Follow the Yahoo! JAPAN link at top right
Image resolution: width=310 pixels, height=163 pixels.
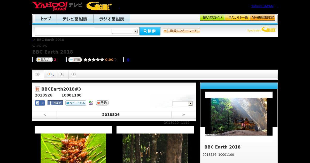[x=262, y=6]
